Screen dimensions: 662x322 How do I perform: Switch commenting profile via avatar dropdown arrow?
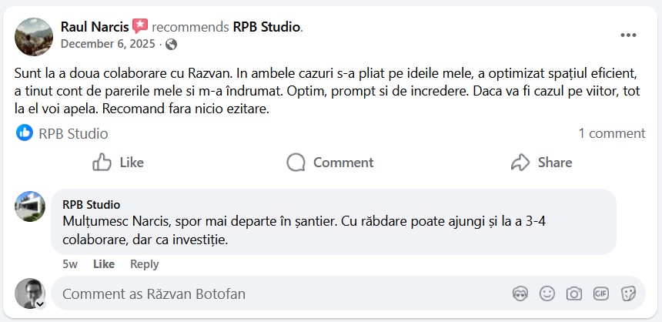click(40, 304)
